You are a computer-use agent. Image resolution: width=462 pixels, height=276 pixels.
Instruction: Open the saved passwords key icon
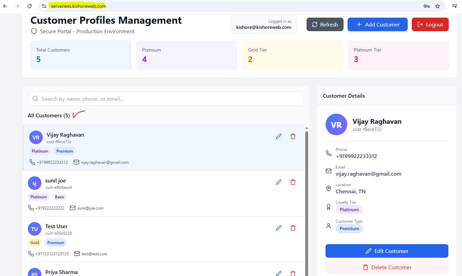click(x=427, y=6)
